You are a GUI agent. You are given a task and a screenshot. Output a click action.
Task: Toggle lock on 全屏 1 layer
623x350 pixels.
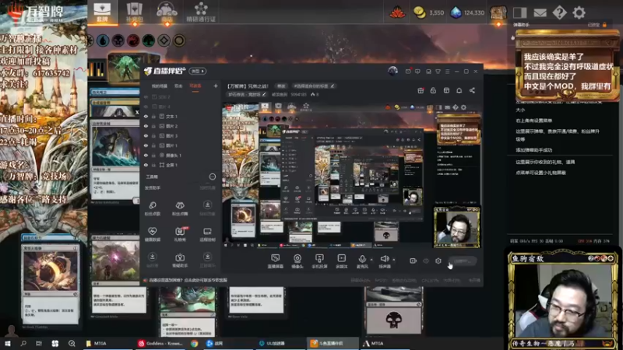click(153, 165)
